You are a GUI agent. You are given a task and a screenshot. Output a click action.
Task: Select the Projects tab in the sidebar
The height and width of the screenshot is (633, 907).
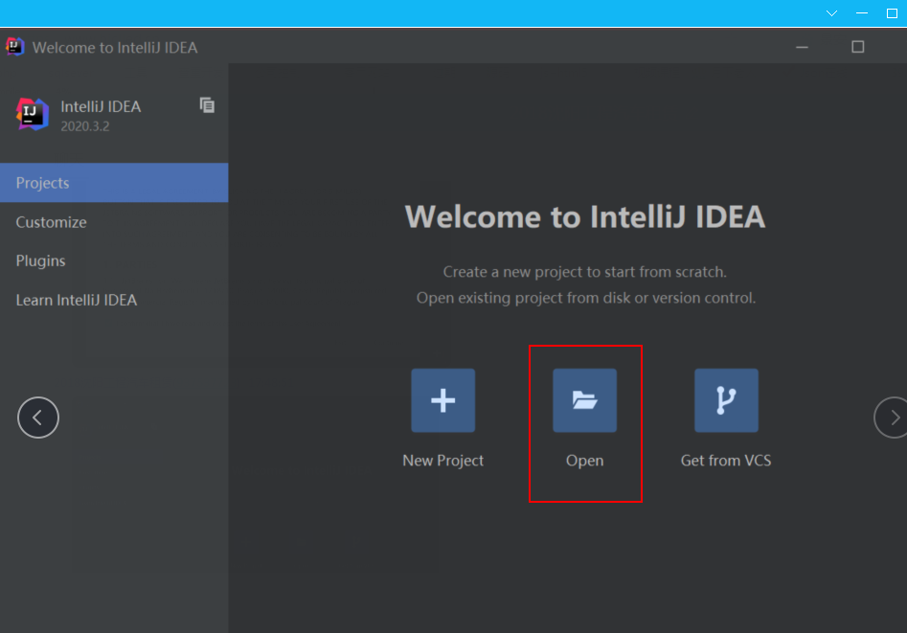(x=114, y=183)
